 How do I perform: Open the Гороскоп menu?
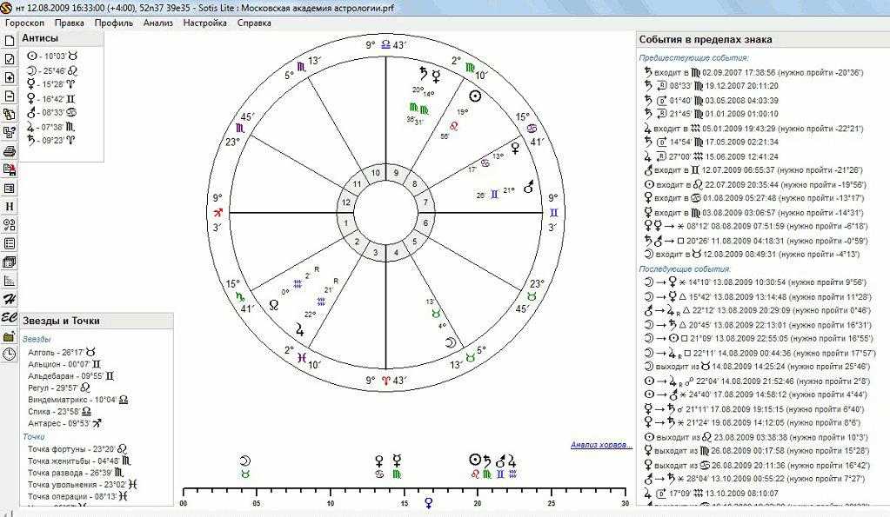coord(24,23)
